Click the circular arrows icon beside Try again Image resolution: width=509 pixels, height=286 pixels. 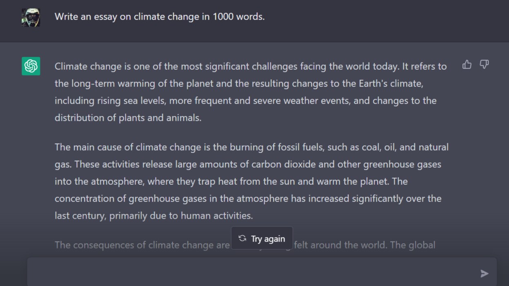tap(242, 238)
